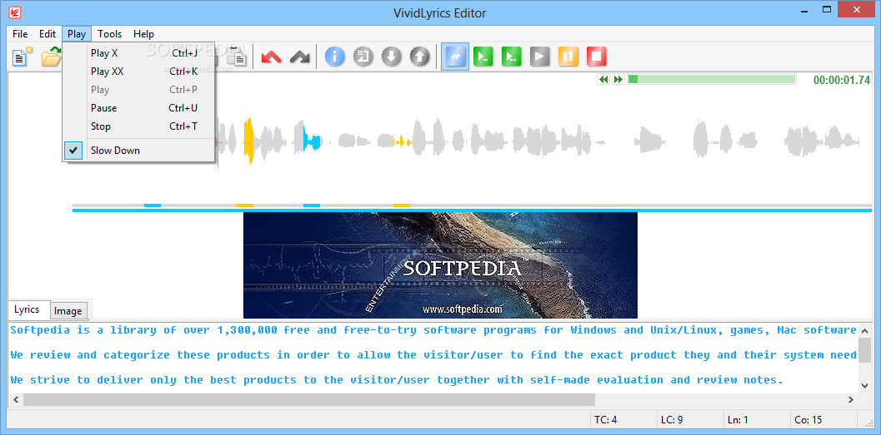Open the Edit menu
The width and height of the screenshot is (881, 435).
coord(48,33)
